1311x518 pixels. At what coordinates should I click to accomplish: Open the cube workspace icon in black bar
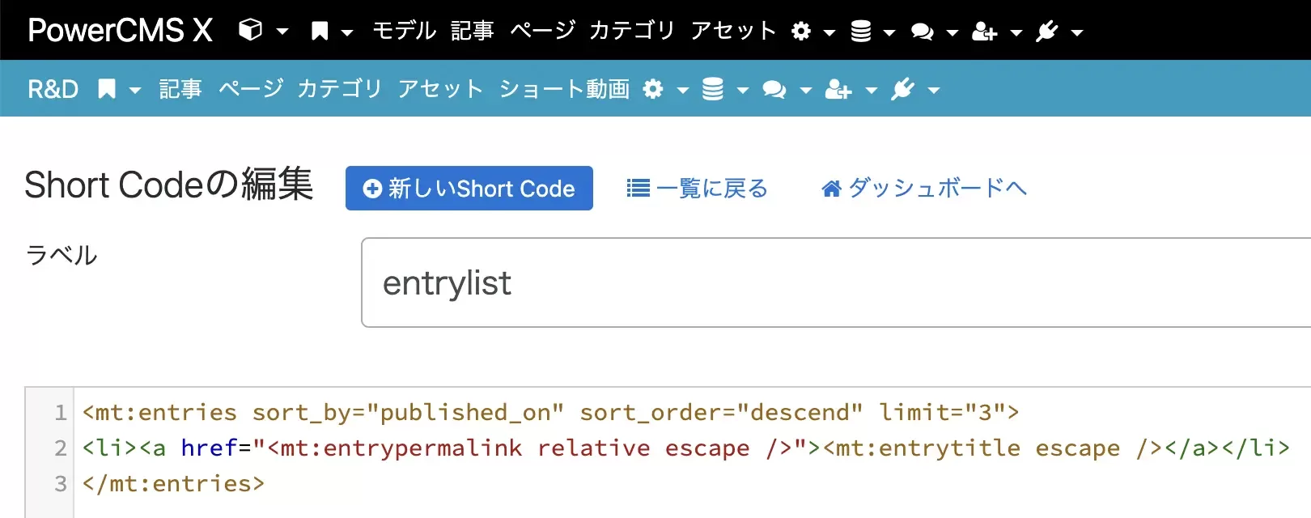[x=251, y=31]
